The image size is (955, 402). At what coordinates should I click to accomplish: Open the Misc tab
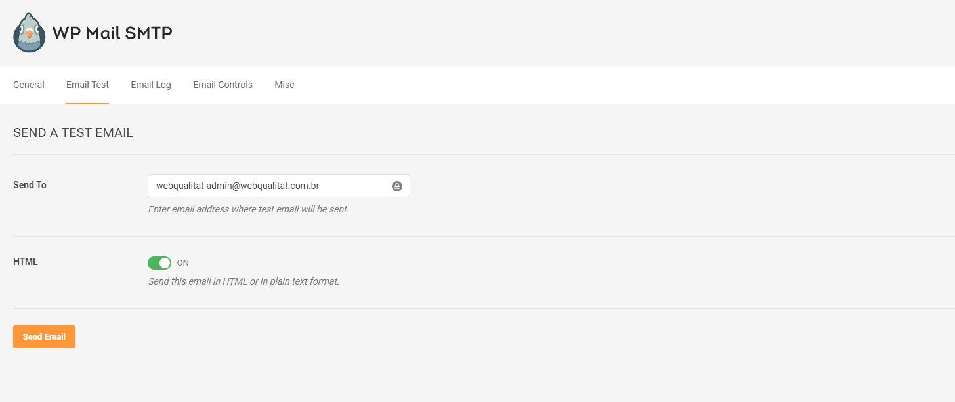(284, 85)
